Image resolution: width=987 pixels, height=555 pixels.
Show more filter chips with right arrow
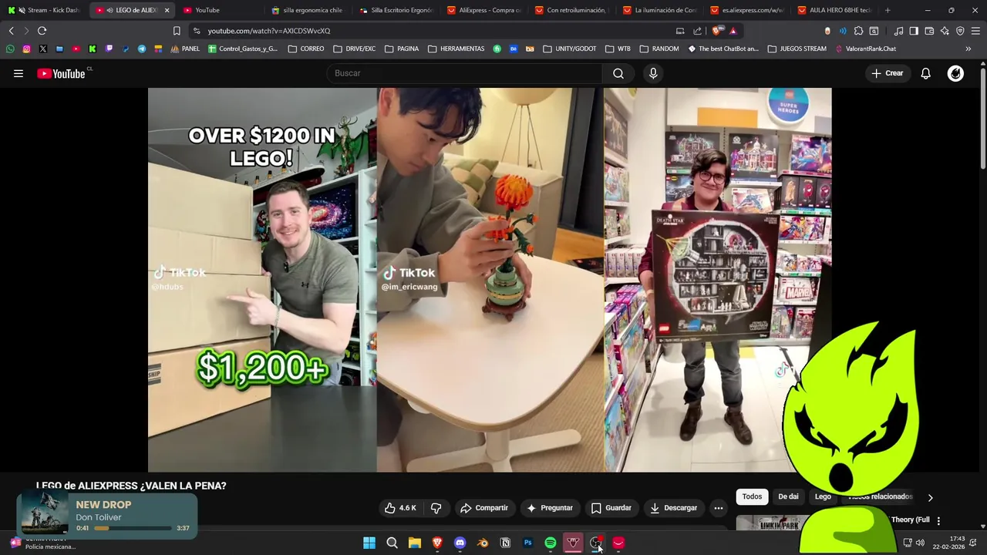(930, 497)
